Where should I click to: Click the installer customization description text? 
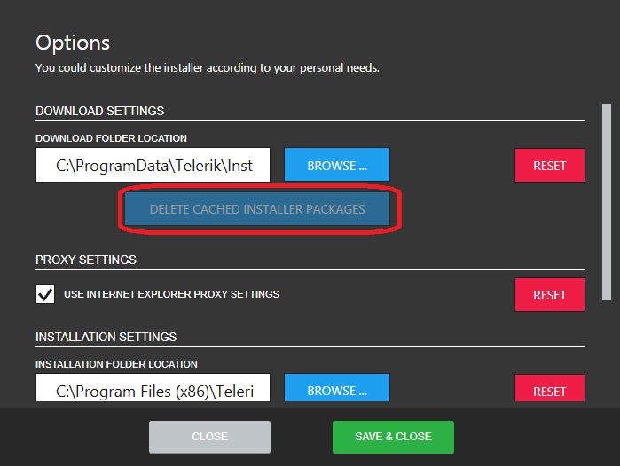pyautogui.click(x=207, y=67)
